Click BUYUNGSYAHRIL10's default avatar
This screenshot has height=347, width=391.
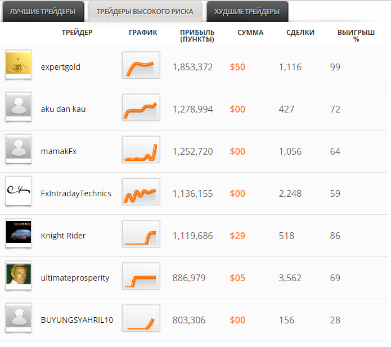tap(19, 318)
